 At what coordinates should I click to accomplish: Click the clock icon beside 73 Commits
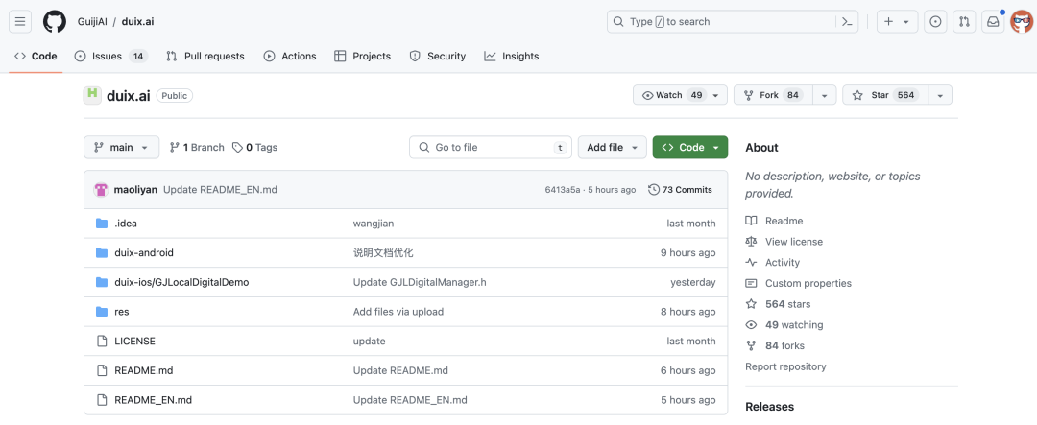click(654, 190)
